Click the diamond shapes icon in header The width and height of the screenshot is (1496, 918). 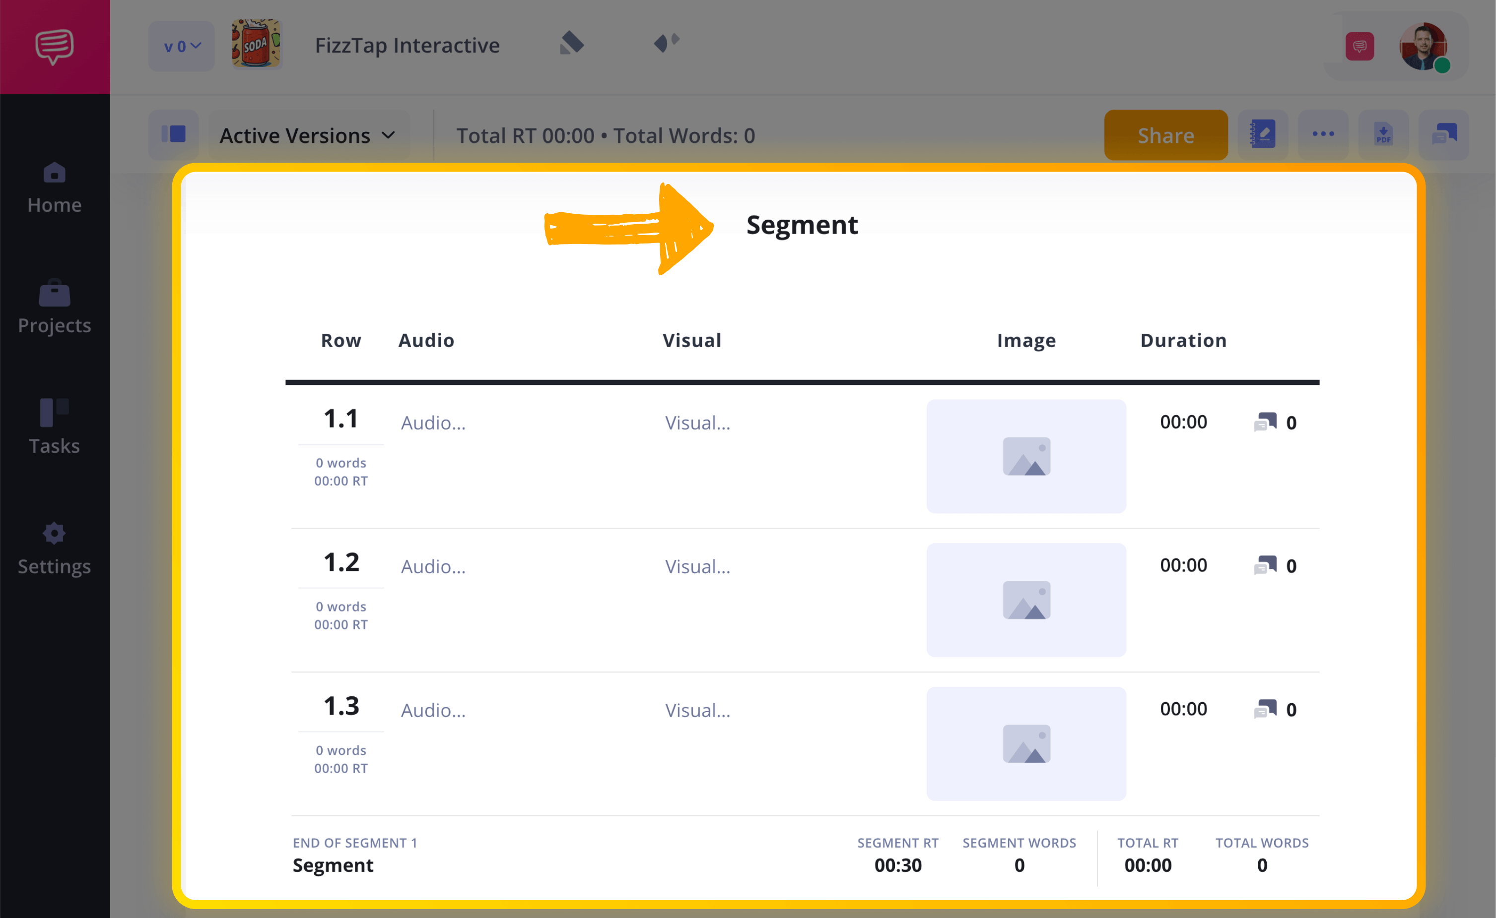(667, 43)
